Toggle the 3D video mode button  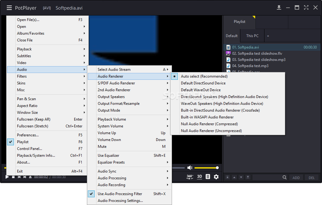pyautogui.click(x=200, y=177)
